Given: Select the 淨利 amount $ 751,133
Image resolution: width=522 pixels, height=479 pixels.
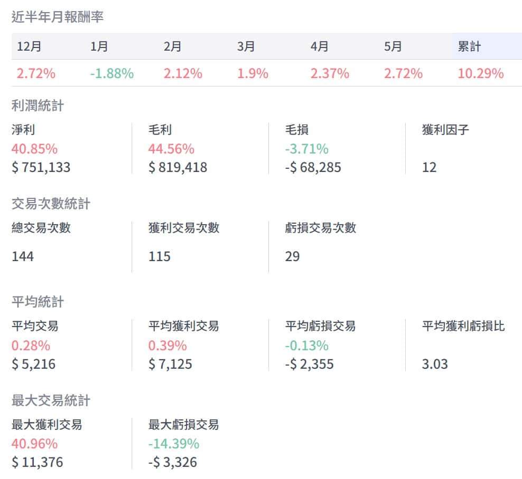Looking at the screenshot, I should [x=41, y=168].
